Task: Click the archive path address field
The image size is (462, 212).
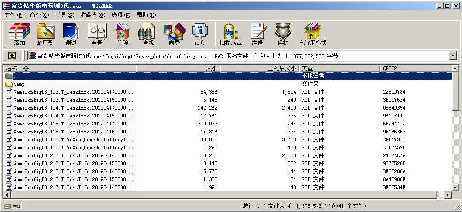Action: coord(238,56)
